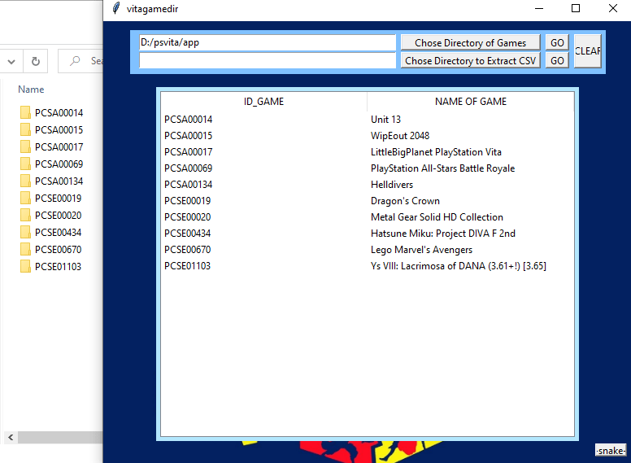
Task: Click the Helldivers game name
Action: (392, 185)
